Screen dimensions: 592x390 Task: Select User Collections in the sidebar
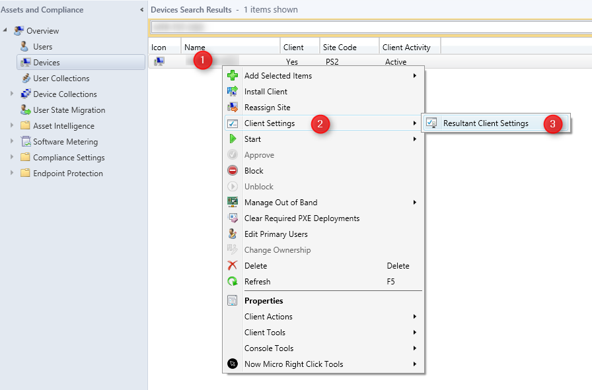click(x=61, y=79)
